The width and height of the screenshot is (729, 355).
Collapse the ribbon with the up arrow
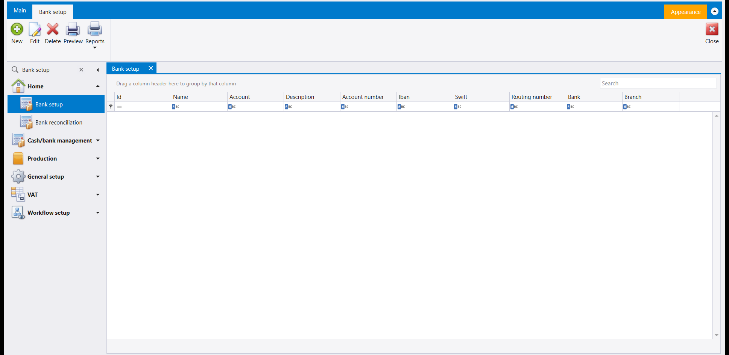point(715,11)
